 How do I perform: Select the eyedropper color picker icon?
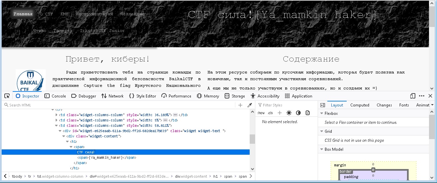click(249, 105)
